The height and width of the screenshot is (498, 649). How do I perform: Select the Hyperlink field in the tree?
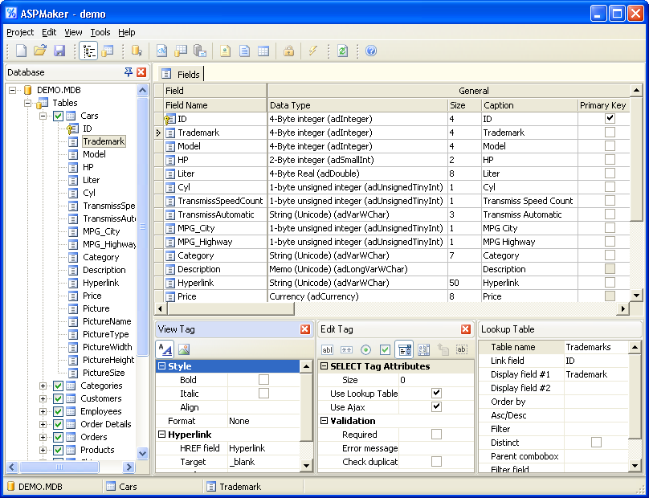[100, 284]
